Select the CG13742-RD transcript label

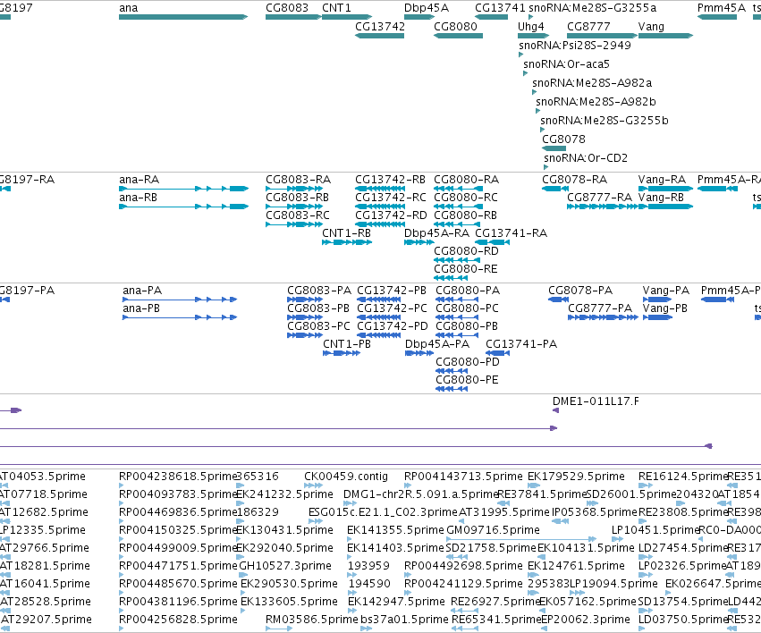click(391, 215)
